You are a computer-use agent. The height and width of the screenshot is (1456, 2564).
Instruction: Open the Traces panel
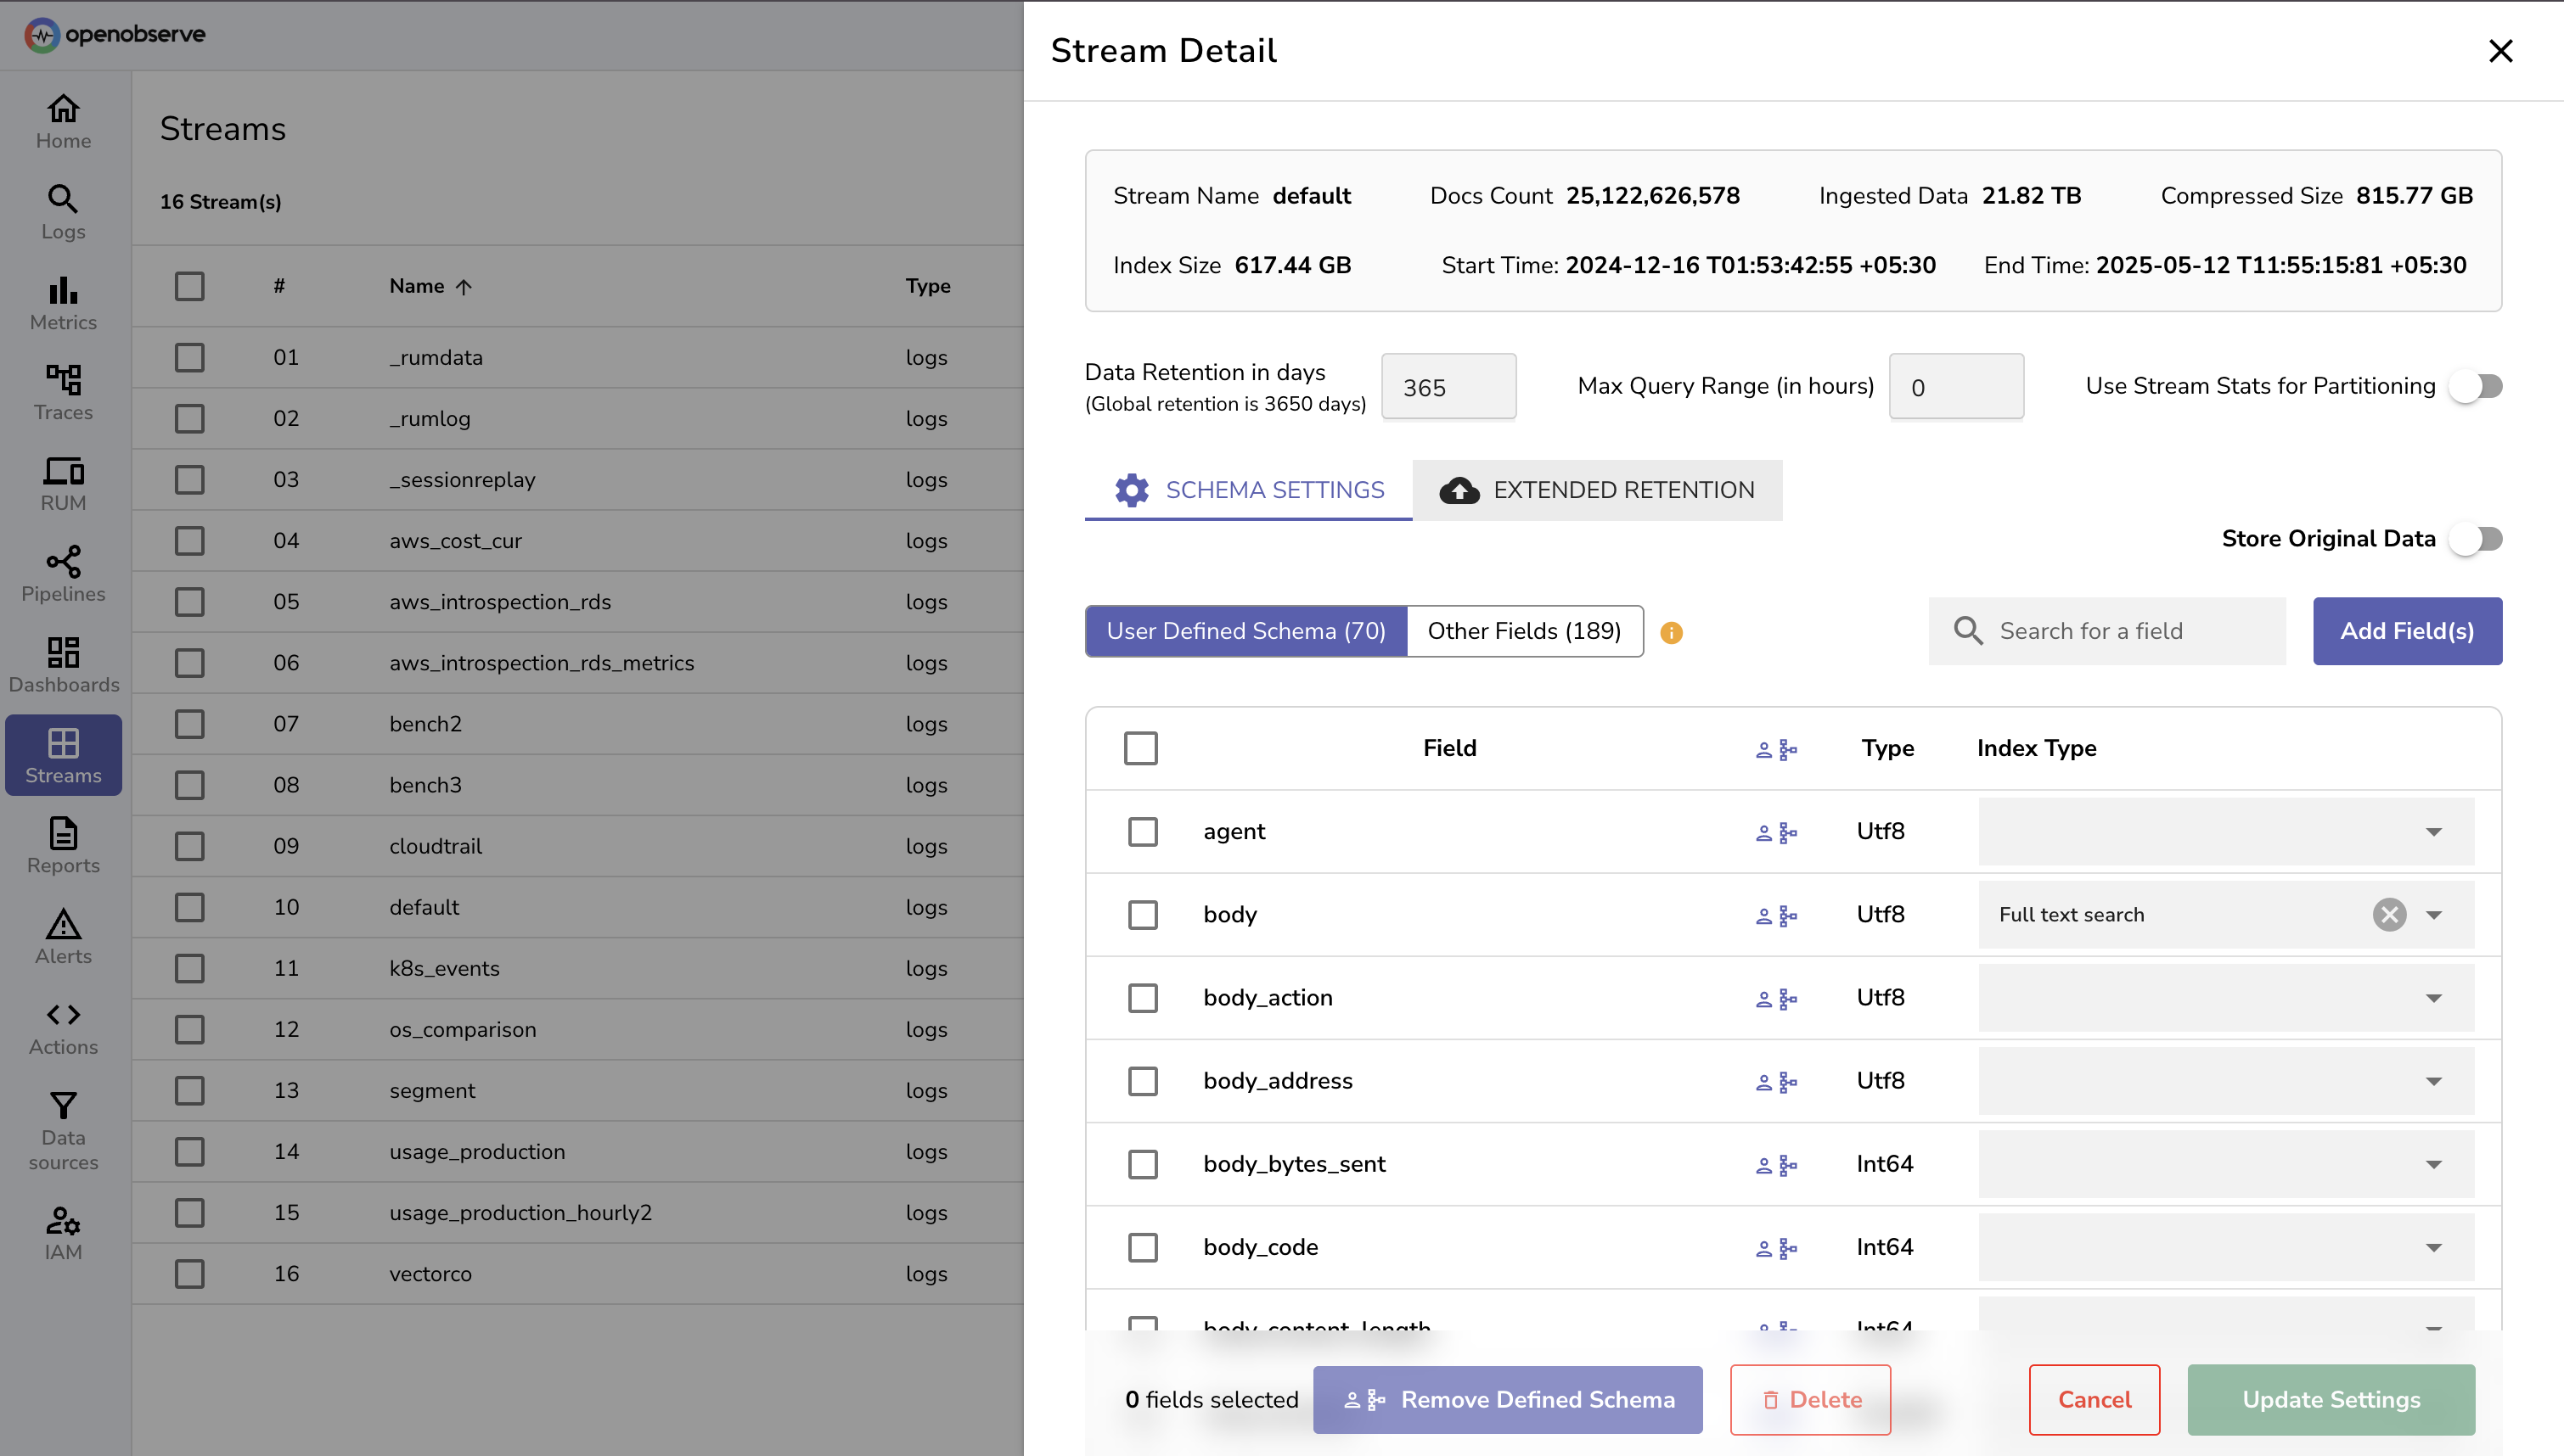click(62, 392)
